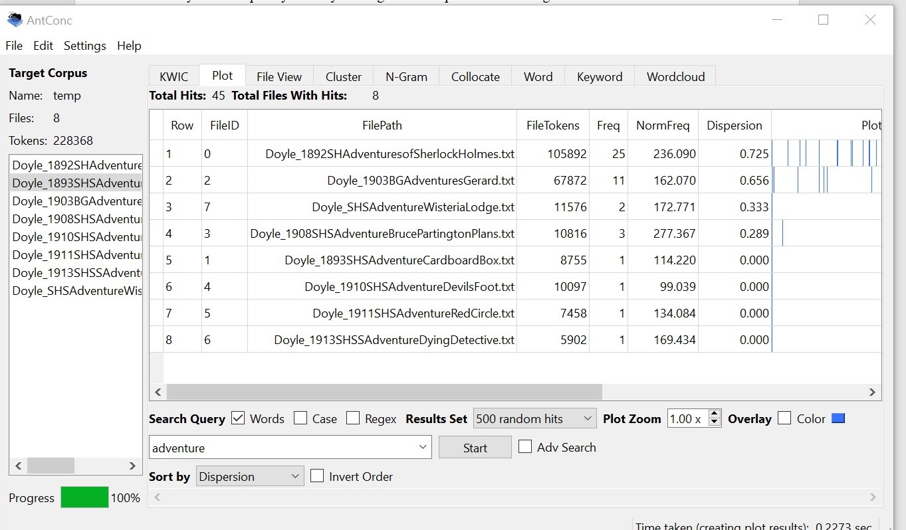Maximize the AntConc window
Screen dimensions: 906x530
823,20
